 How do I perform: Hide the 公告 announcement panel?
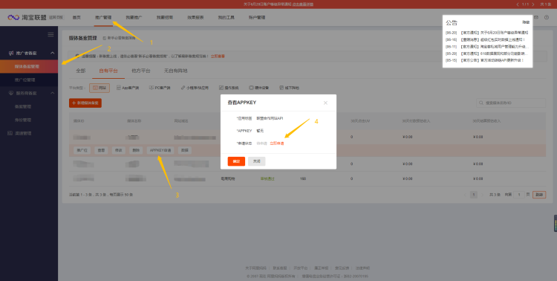[526, 22]
